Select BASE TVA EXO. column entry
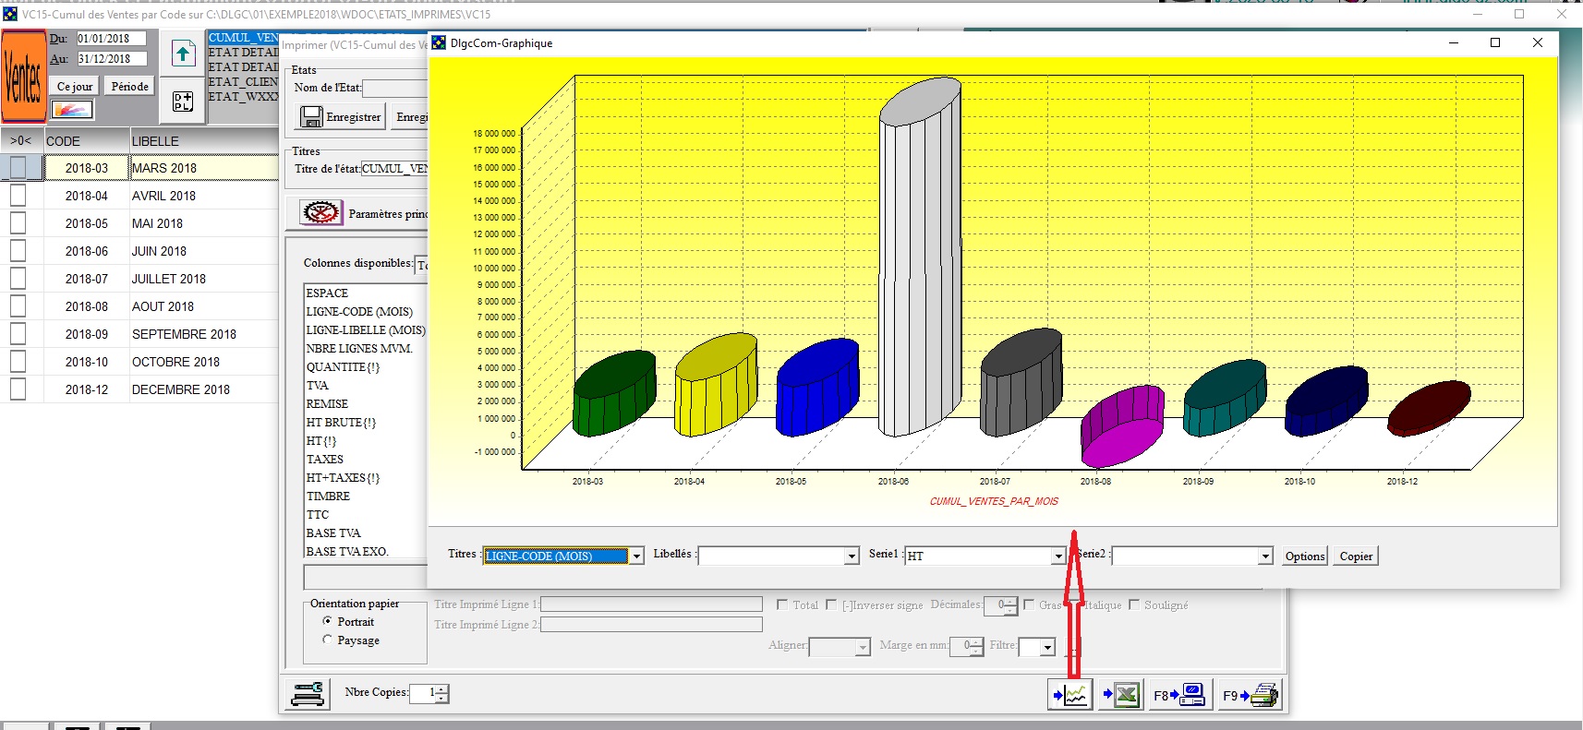Screen dimensions: 1583x730 347,552
